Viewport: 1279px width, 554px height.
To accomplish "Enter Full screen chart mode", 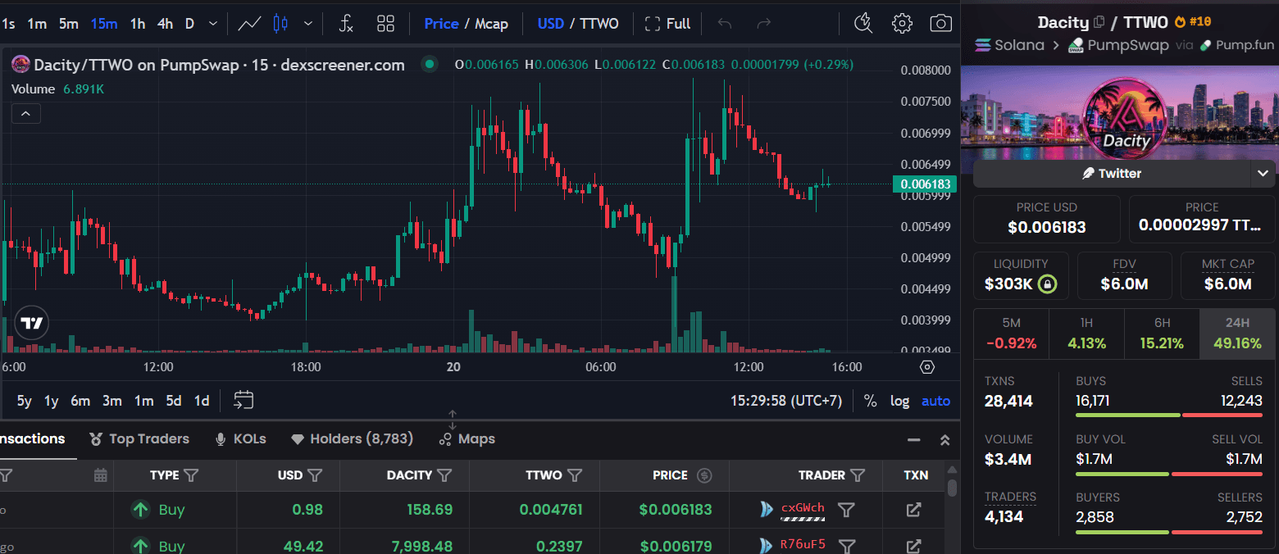I will tap(667, 24).
